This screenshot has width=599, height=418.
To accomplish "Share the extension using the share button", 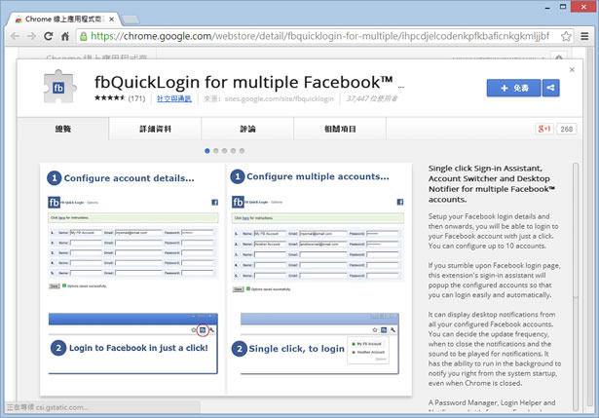I will (550, 88).
